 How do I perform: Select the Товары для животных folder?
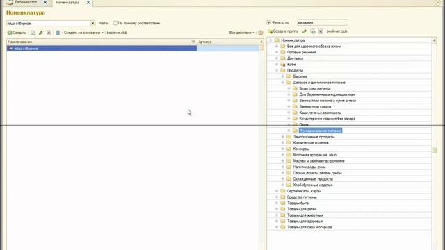pos(305,215)
